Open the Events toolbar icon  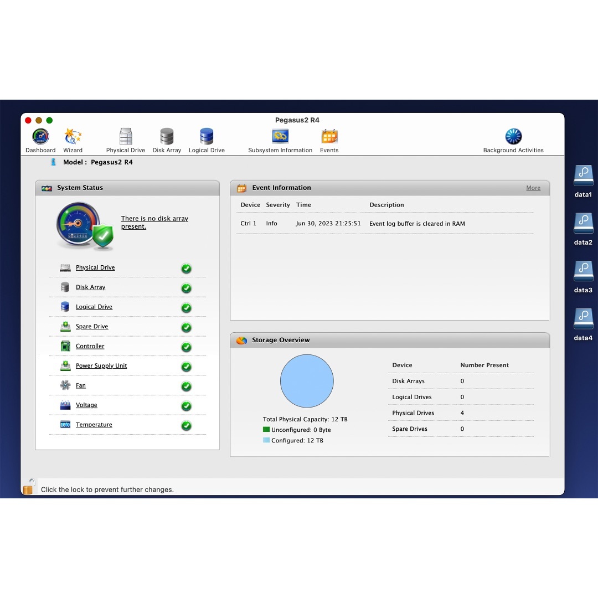pyautogui.click(x=329, y=141)
